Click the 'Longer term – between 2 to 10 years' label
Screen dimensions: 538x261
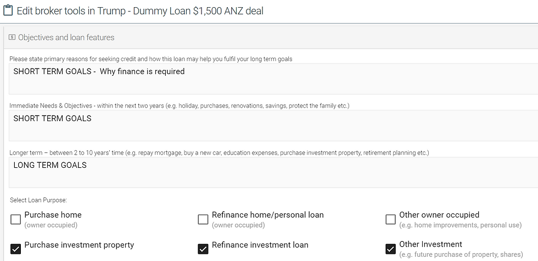[219, 152]
